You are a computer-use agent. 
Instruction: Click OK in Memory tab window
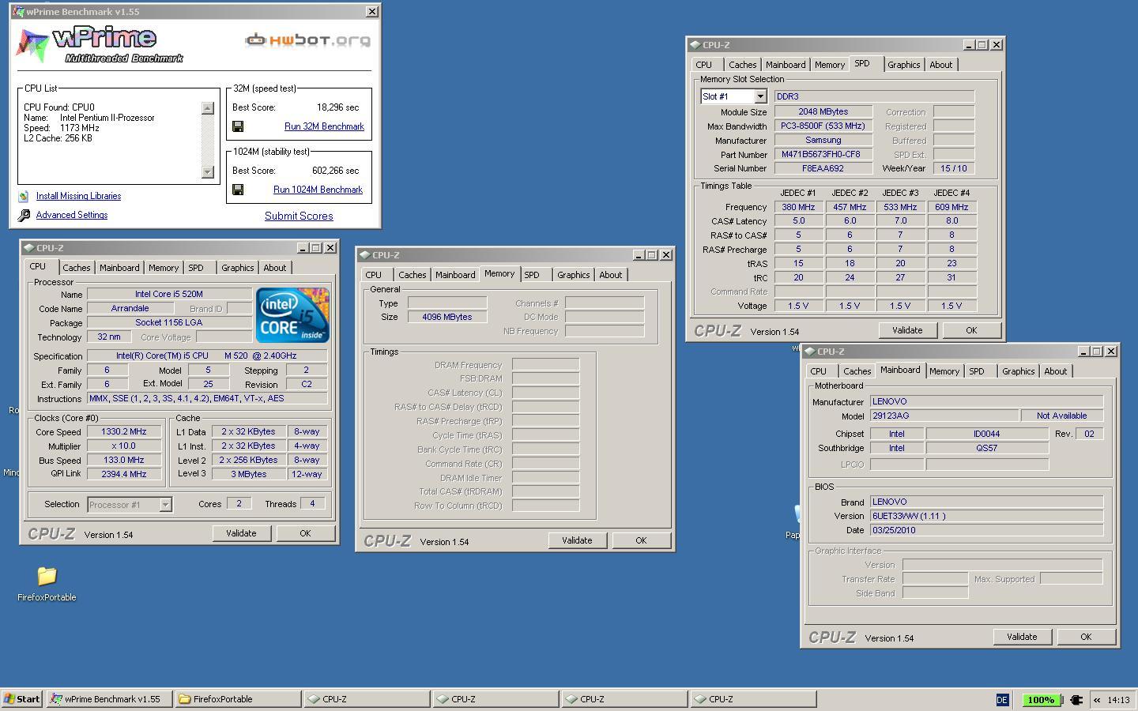coord(641,540)
